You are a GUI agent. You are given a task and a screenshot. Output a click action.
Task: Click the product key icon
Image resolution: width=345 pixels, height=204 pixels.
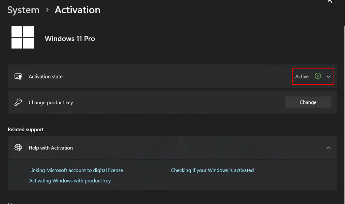pyautogui.click(x=18, y=102)
